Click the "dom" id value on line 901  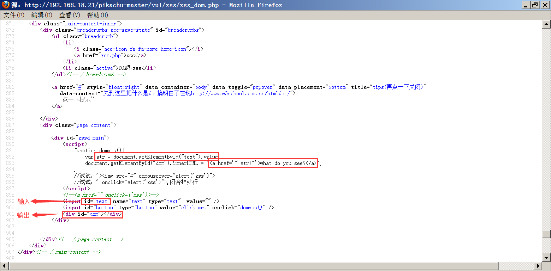point(93,214)
